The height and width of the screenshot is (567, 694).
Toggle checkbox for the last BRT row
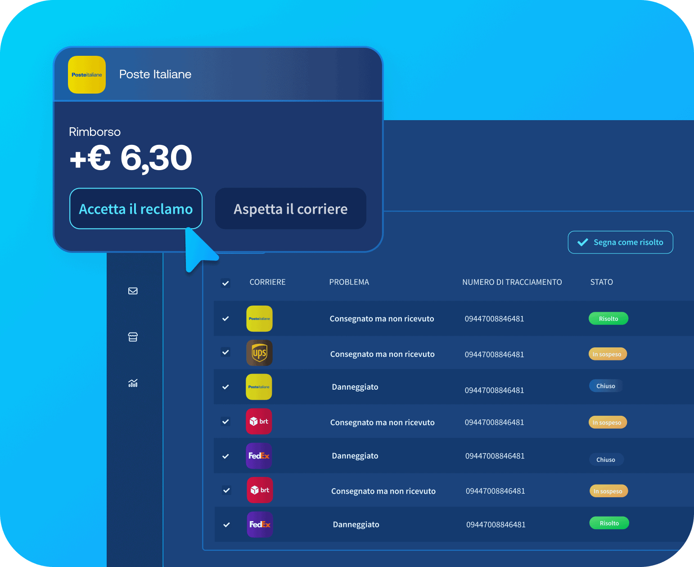pyautogui.click(x=227, y=490)
